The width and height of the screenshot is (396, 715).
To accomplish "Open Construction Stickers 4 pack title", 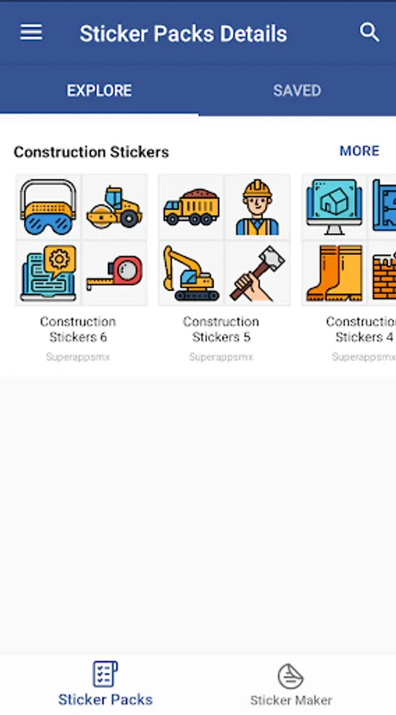I will 361,329.
